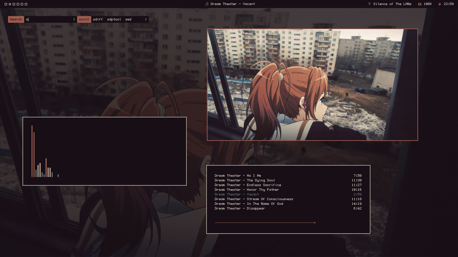Select the scrot entry in the launcher

point(84,19)
